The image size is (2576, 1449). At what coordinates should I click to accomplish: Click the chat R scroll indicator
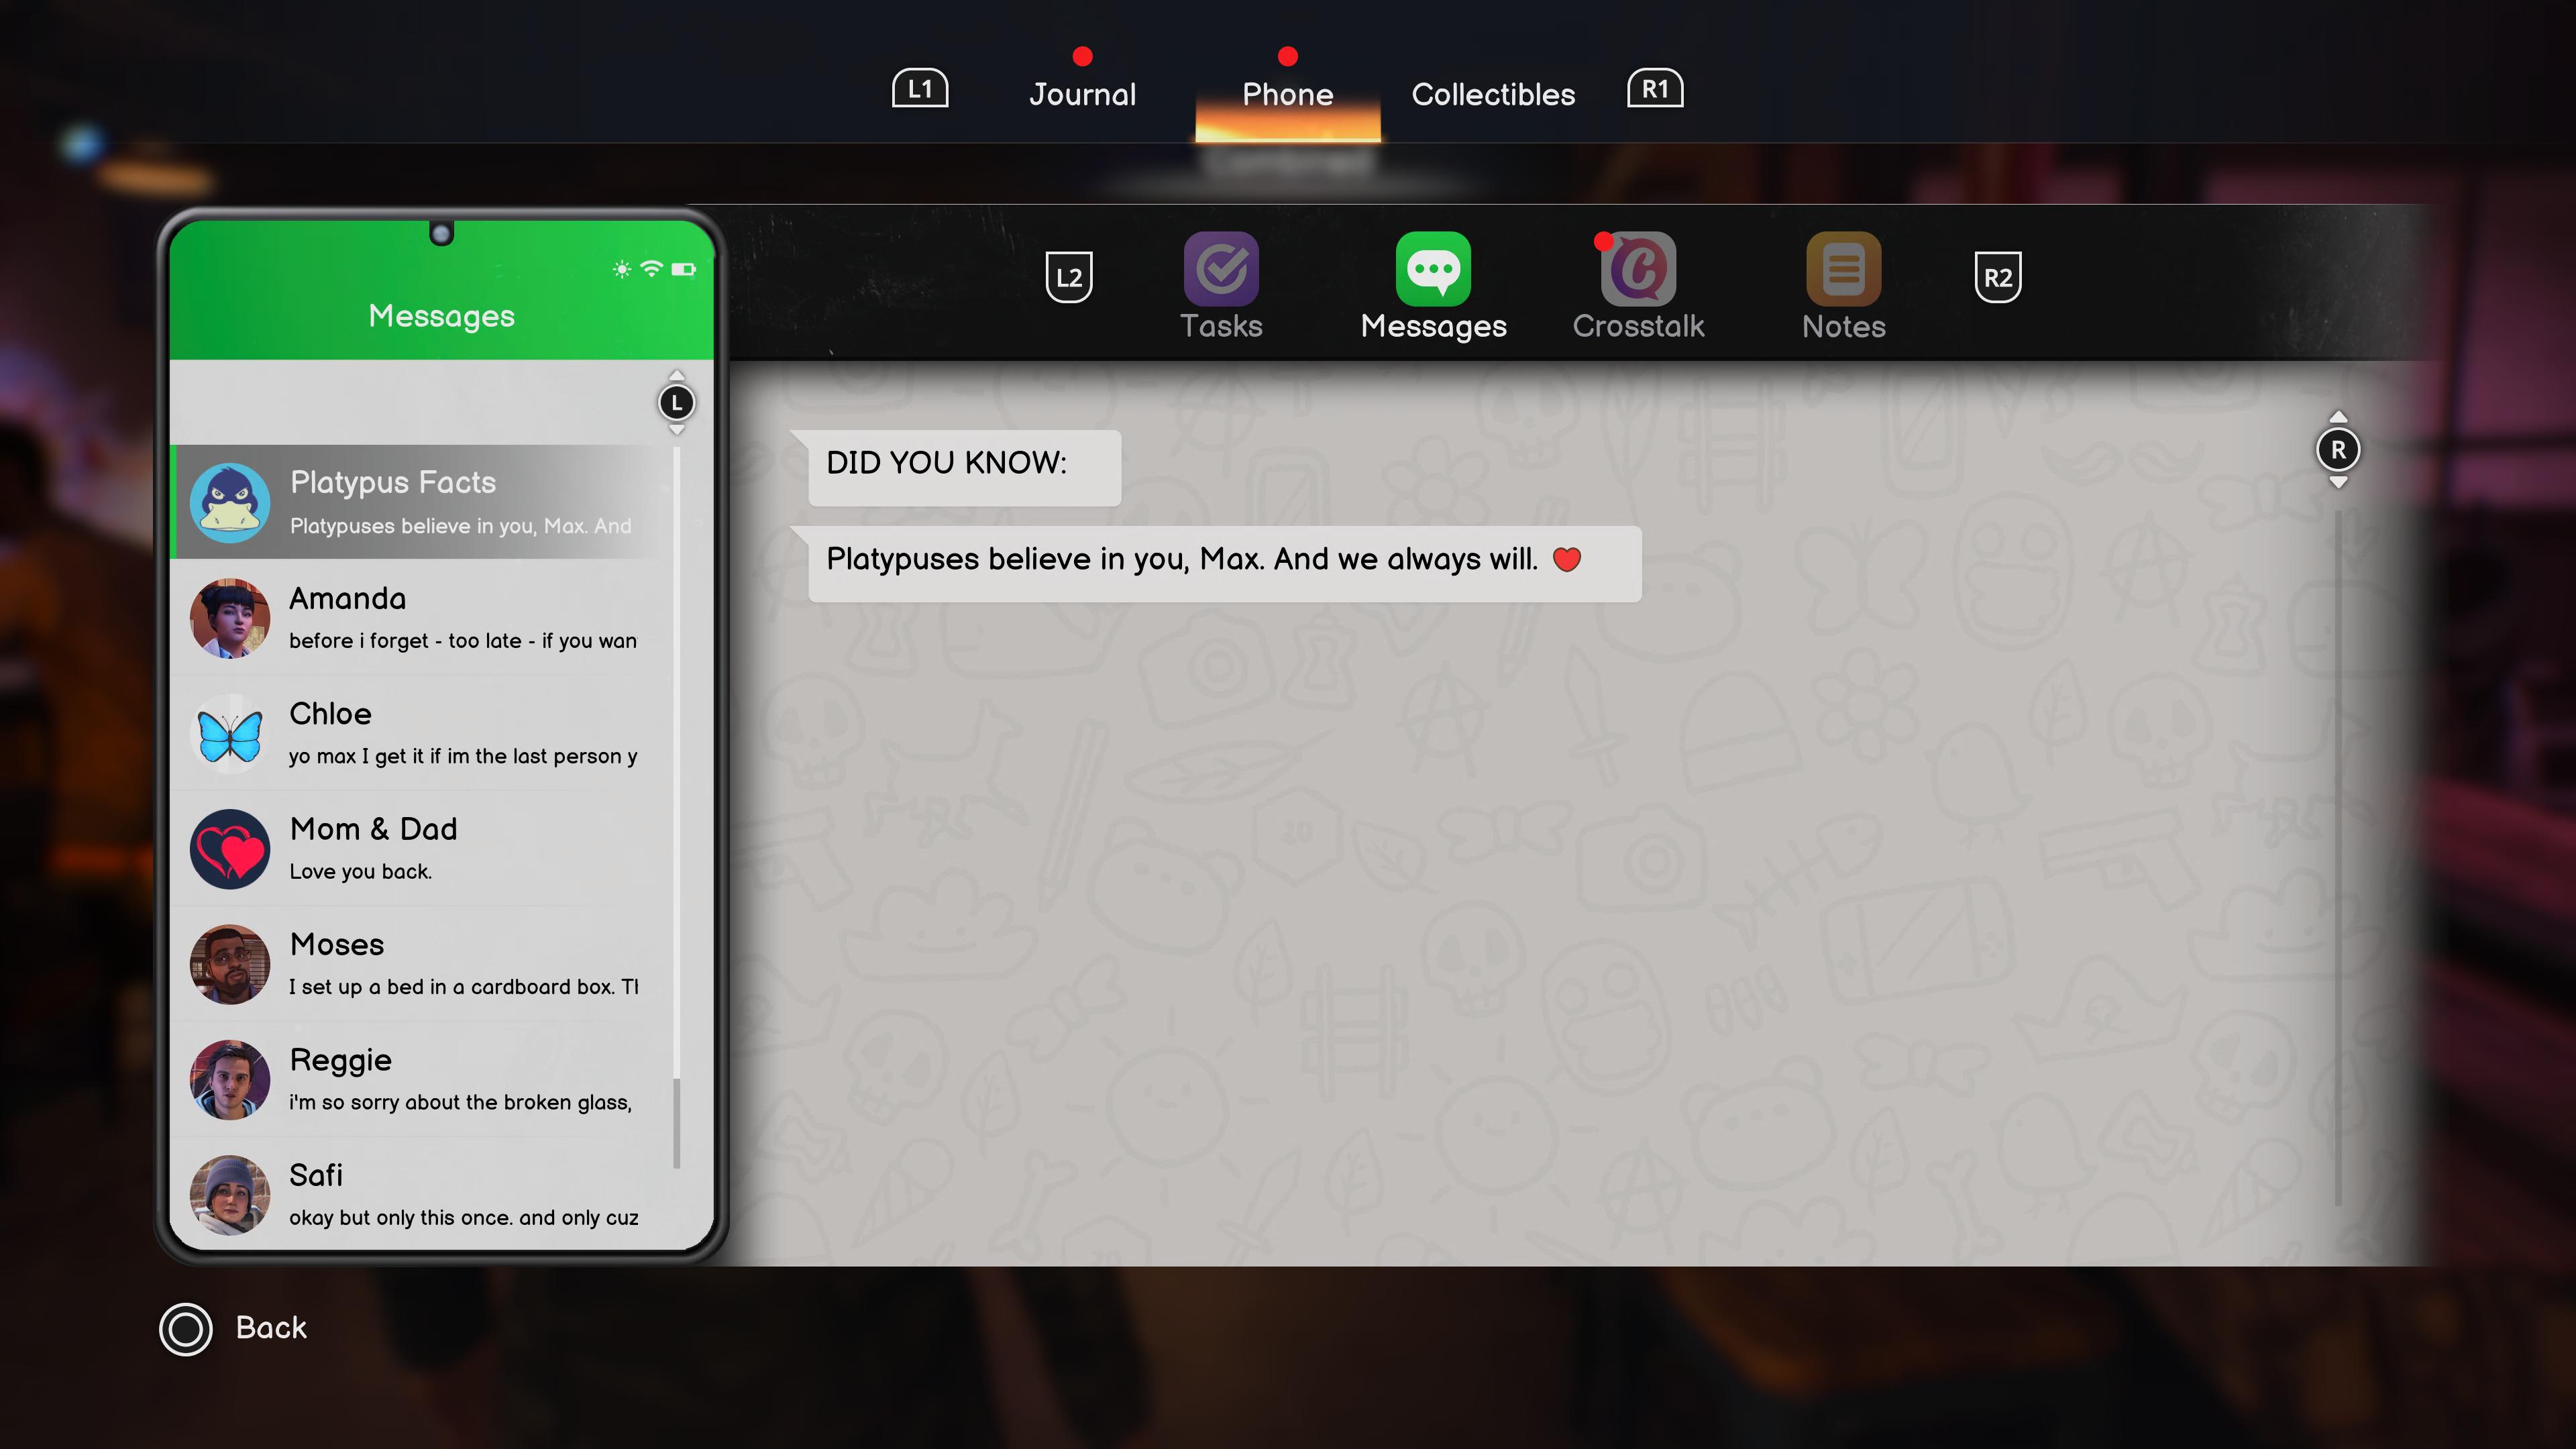coord(2338,450)
